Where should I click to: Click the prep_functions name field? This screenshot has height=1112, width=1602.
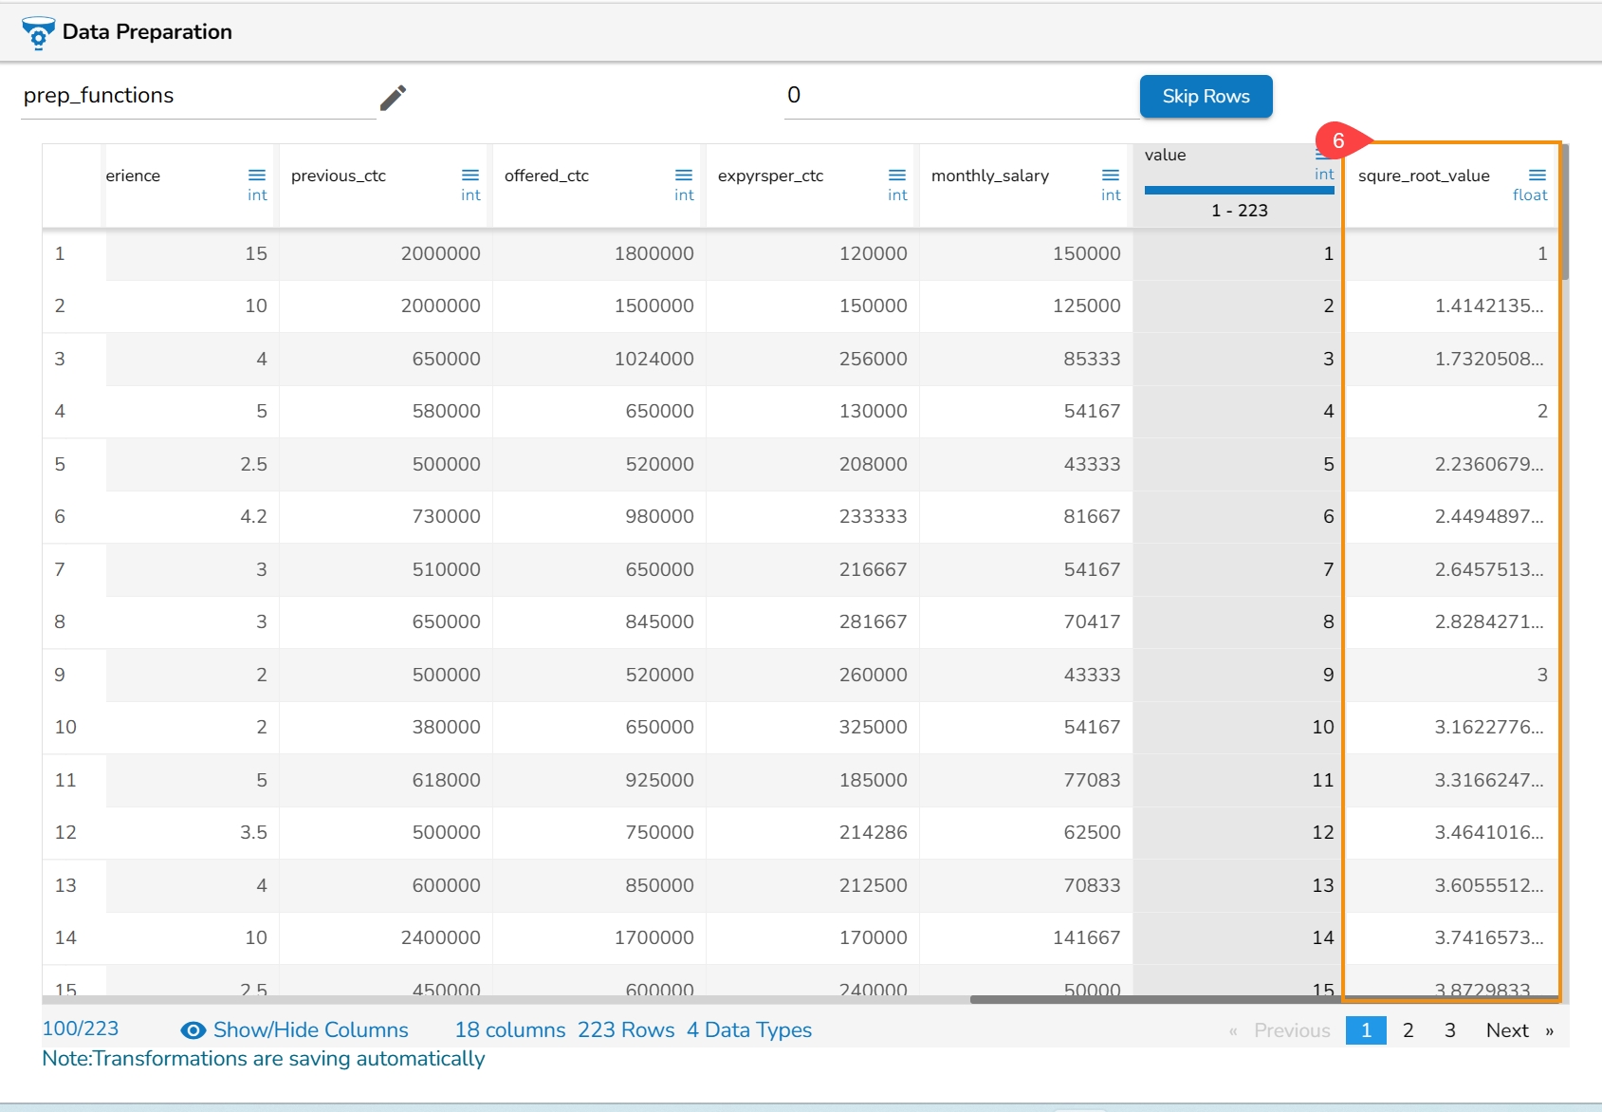[x=198, y=96]
